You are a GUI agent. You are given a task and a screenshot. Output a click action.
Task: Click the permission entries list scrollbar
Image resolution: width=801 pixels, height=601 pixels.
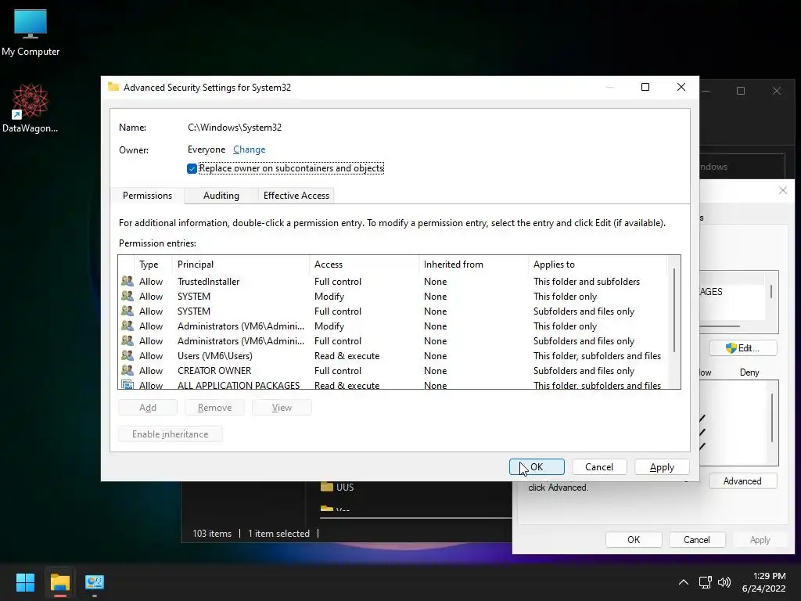click(x=674, y=310)
